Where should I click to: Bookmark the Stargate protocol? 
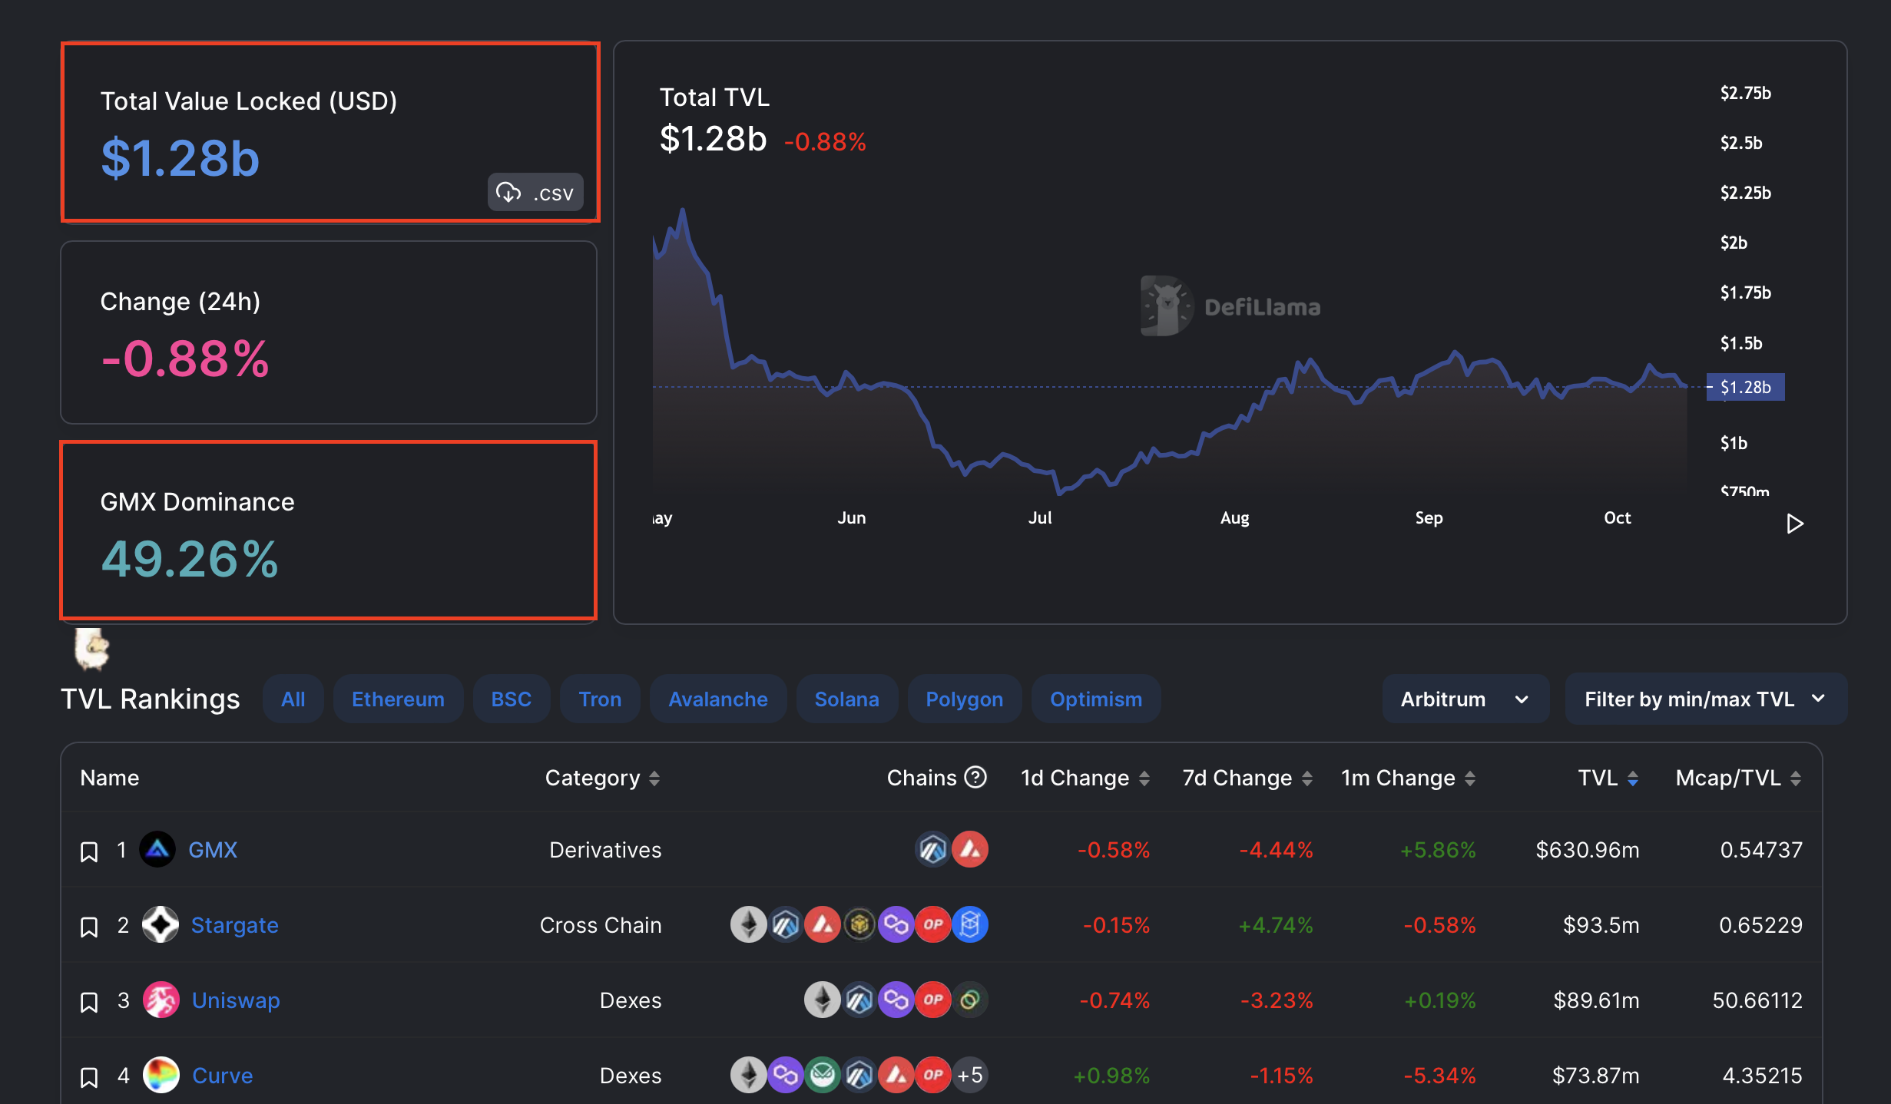(x=89, y=927)
